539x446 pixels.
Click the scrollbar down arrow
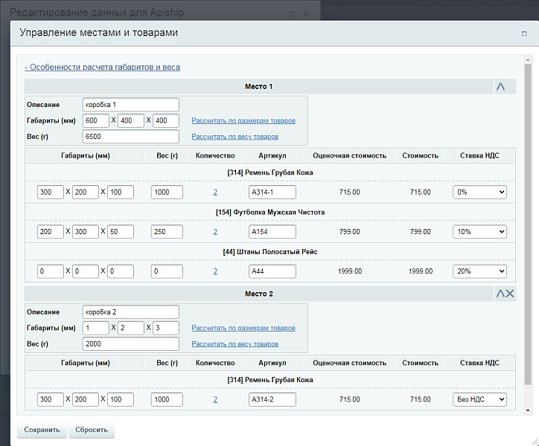pyautogui.click(x=528, y=410)
